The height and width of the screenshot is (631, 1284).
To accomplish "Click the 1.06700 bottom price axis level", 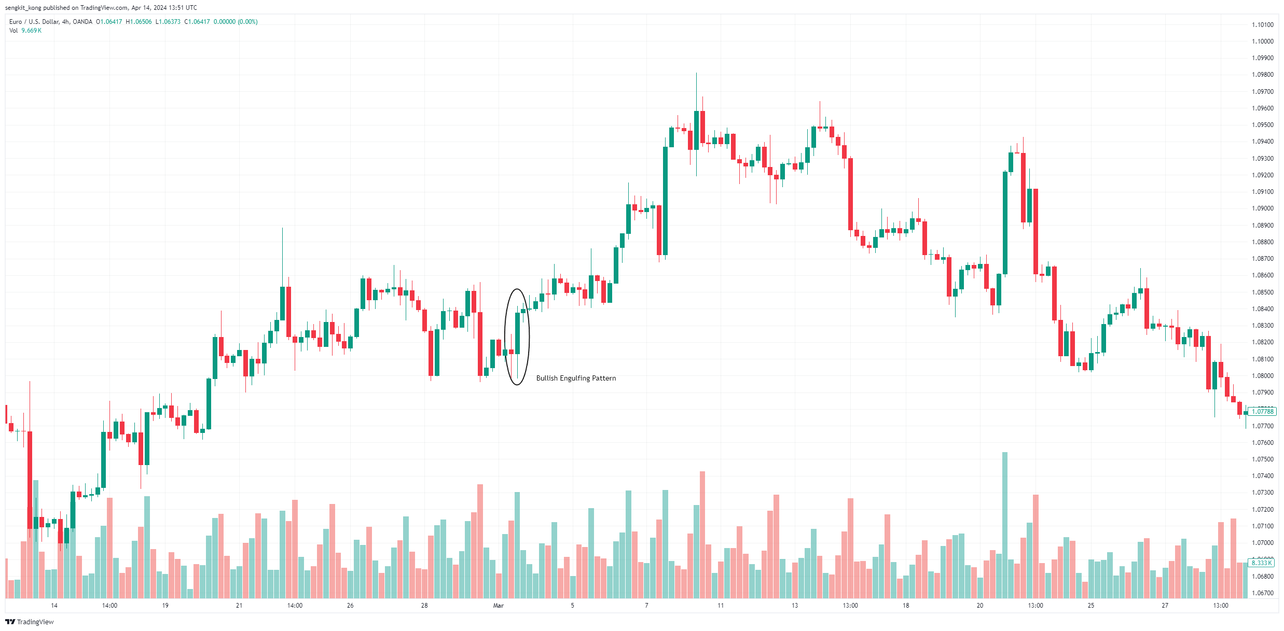I will pyautogui.click(x=1262, y=593).
